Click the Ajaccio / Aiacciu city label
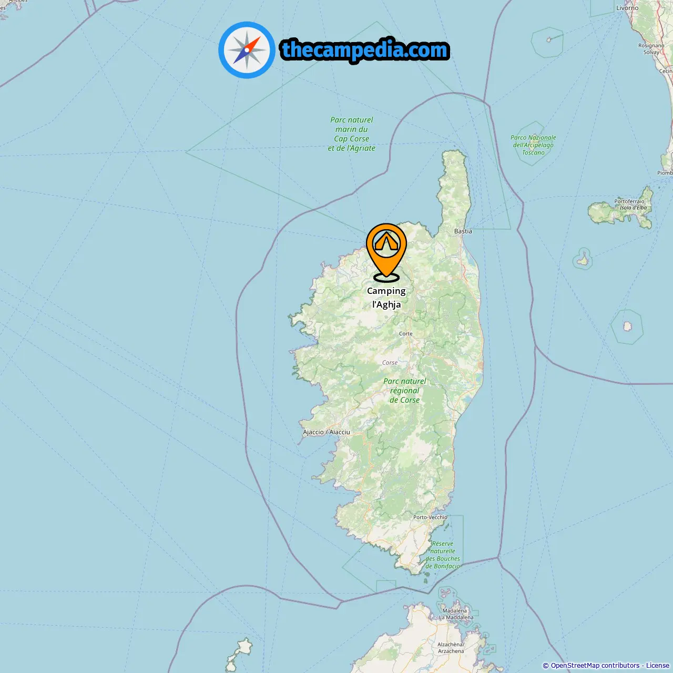Viewport: 673px width, 673px height. click(x=327, y=432)
